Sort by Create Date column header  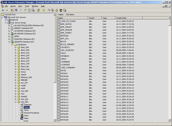tap(129, 18)
